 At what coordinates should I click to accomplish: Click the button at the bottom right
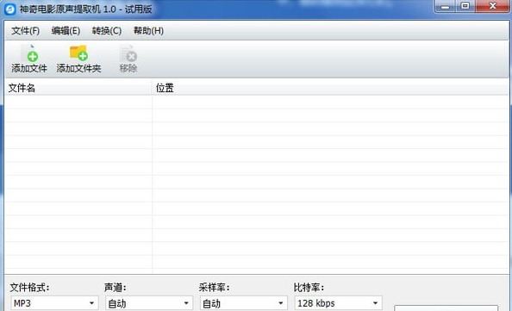[x=446, y=308]
